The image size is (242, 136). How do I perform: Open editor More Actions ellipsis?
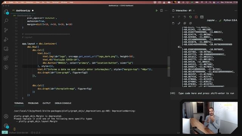click(x=166, y=11)
